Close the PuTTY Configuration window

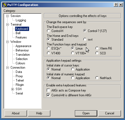[x=121, y=5]
